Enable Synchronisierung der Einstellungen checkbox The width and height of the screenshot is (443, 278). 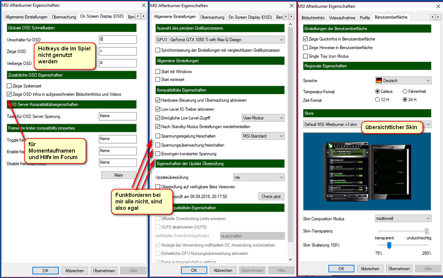point(158,50)
